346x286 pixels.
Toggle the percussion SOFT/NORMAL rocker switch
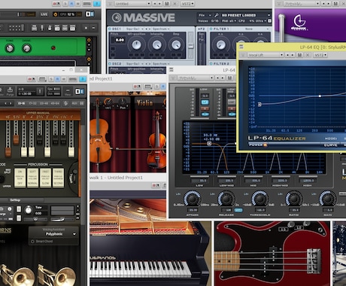click(32, 178)
